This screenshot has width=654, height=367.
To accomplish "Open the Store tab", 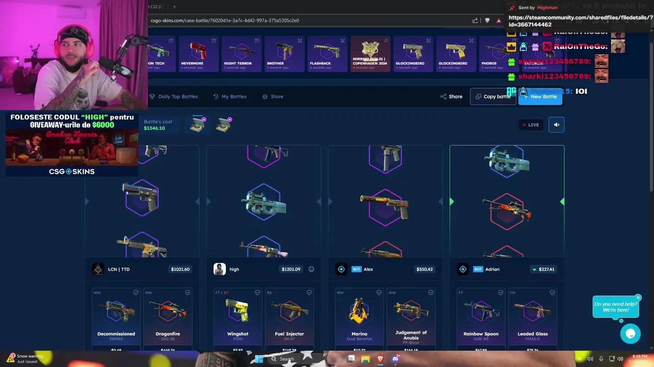I will pos(273,96).
